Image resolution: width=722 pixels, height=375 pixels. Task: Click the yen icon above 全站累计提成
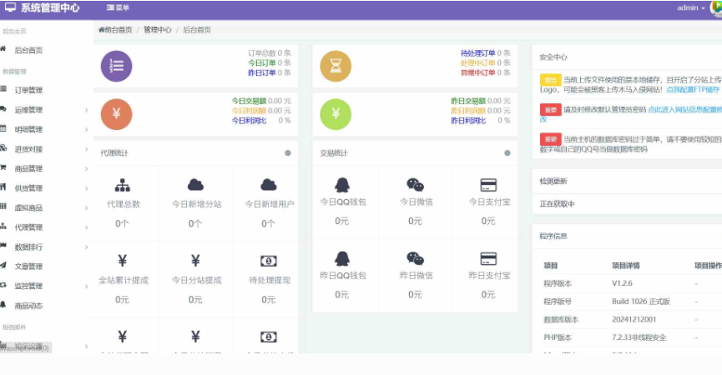coord(123,261)
